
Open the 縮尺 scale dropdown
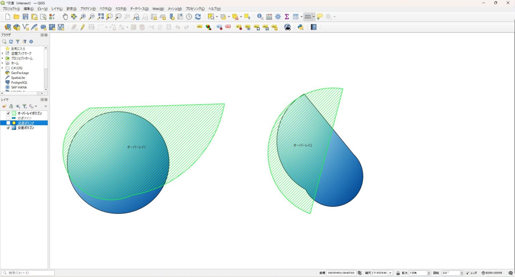click(390, 273)
